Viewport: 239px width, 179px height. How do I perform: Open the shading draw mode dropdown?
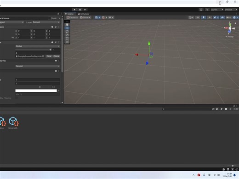191,17
